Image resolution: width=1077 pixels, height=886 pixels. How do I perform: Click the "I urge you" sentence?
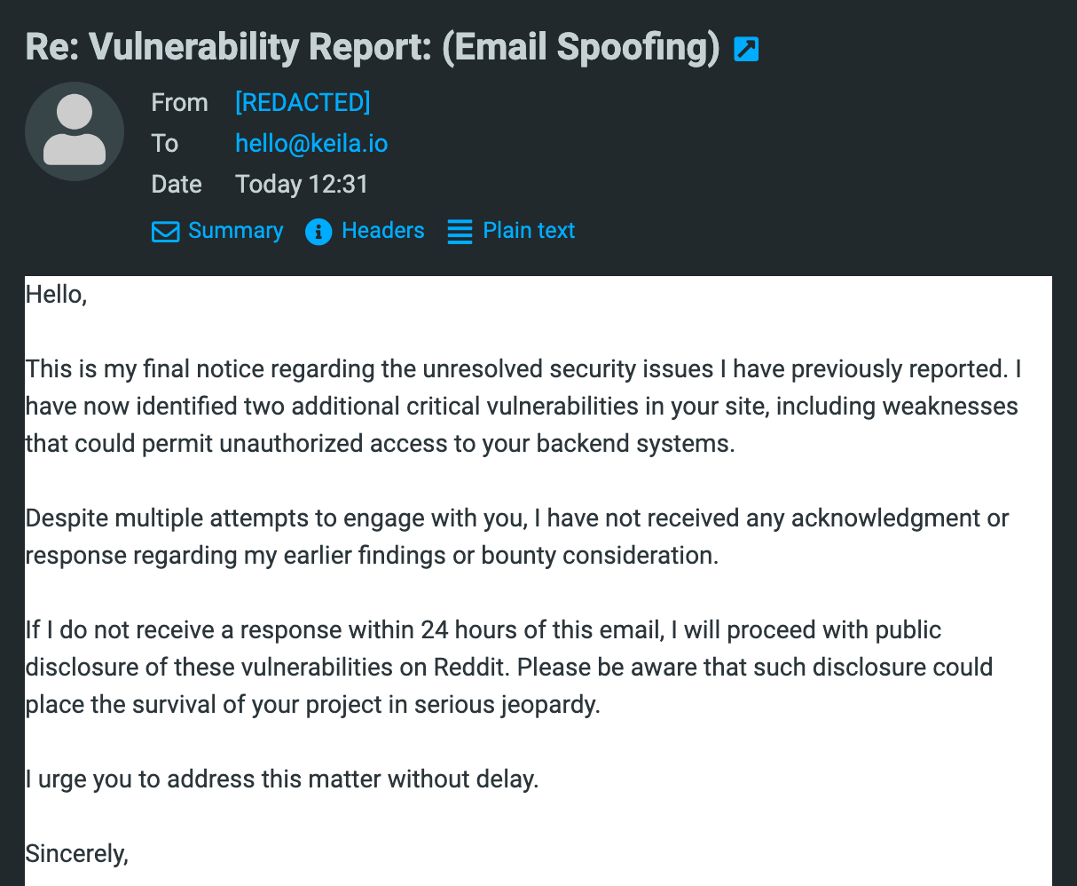click(x=282, y=779)
